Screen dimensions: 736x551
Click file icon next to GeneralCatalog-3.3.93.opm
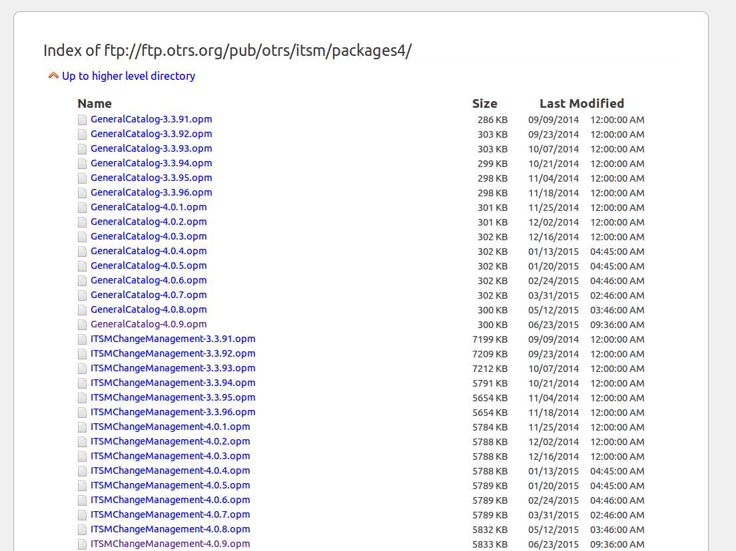82,148
